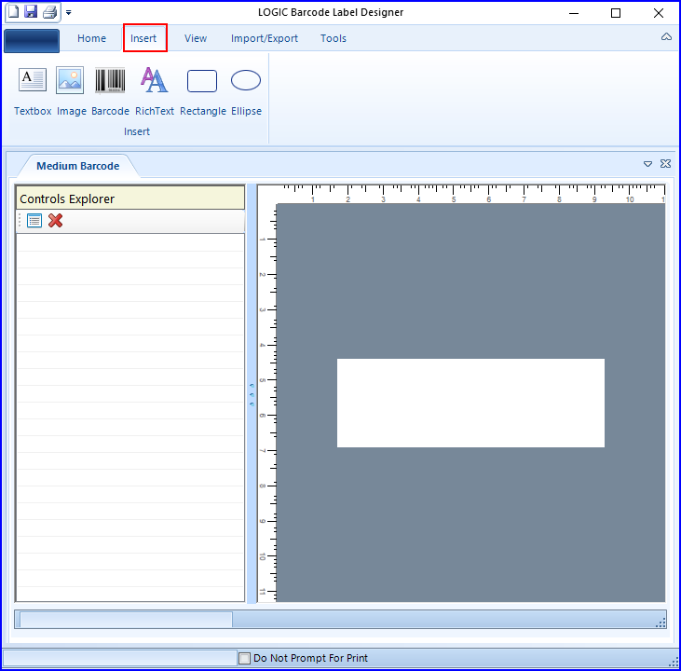Open the document tab list dropdown arrow

(647, 164)
